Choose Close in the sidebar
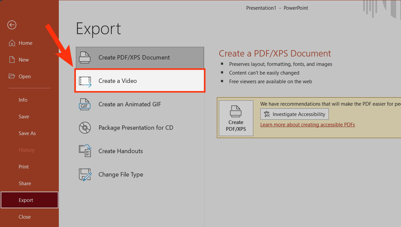The height and width of the screenshot is (227, 401). (x=25, y=217)
